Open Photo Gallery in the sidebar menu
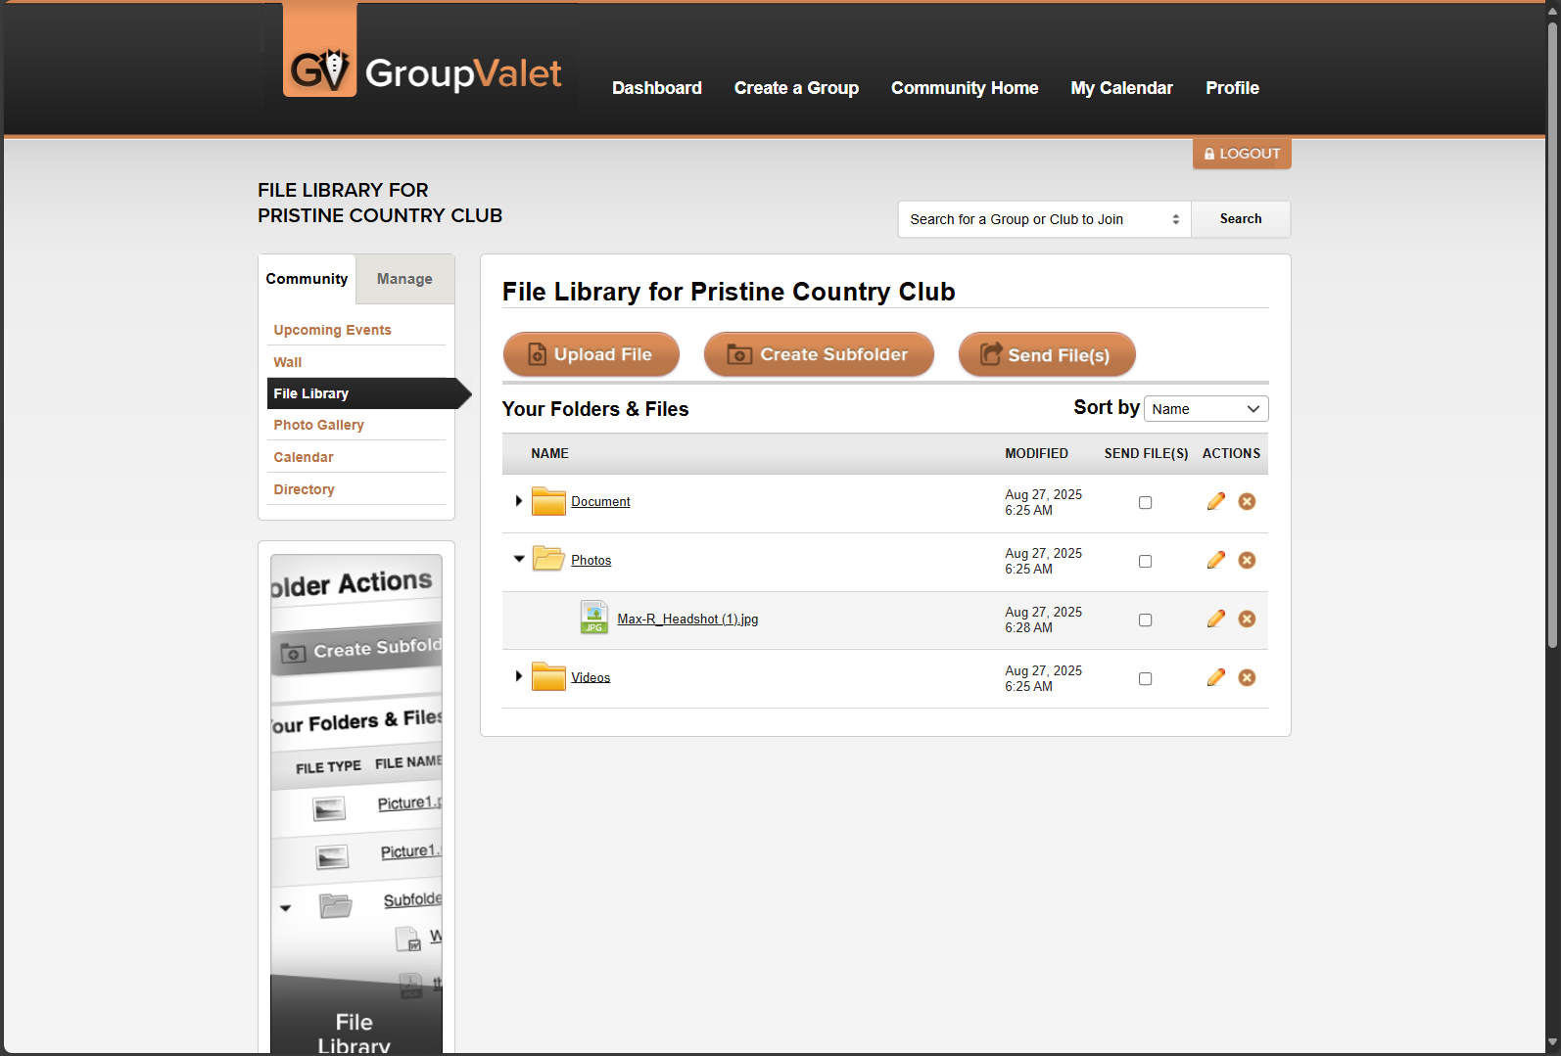 coord(318,425)
